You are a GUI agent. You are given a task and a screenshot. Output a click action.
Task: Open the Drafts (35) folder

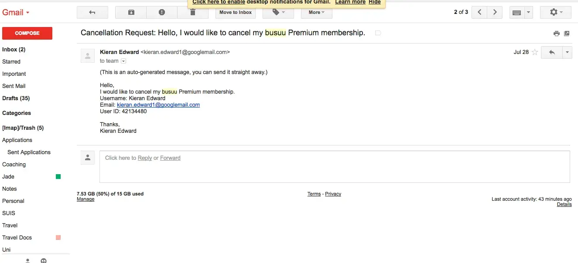16,98
